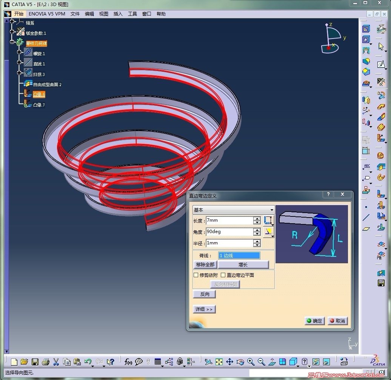
Task: Click the New document icon
Action: pos(14,361)
